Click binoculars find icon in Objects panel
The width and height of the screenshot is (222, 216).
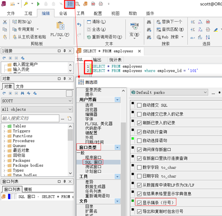(22, 93)
